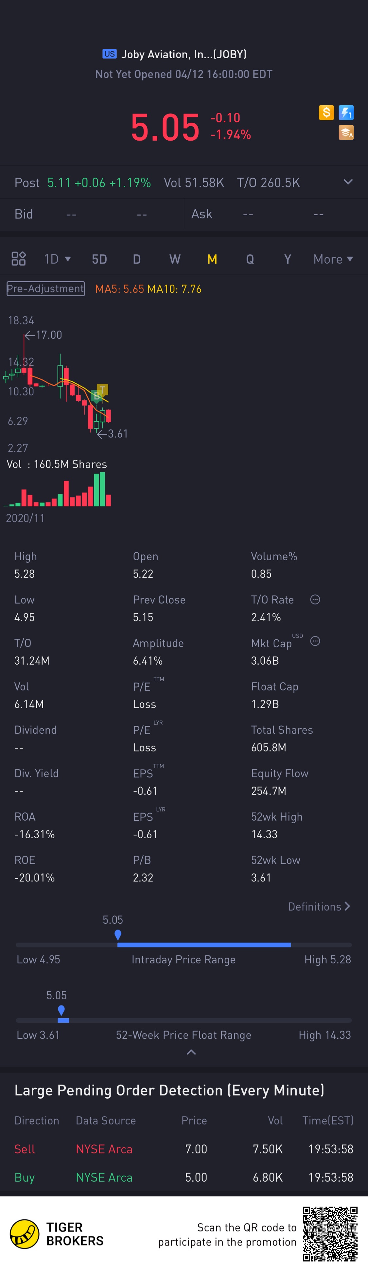The width and height of the screenshot is (368, 1272).
Task: Collapse the price range section arrow
Action: (x=191, y=1052)
